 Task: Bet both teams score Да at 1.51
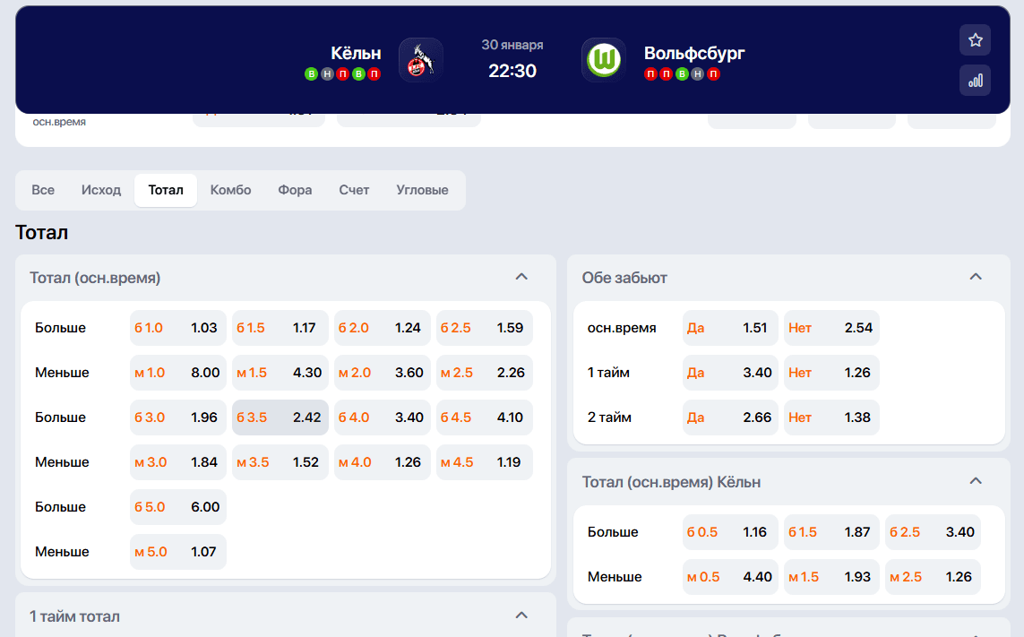(729, 328)
